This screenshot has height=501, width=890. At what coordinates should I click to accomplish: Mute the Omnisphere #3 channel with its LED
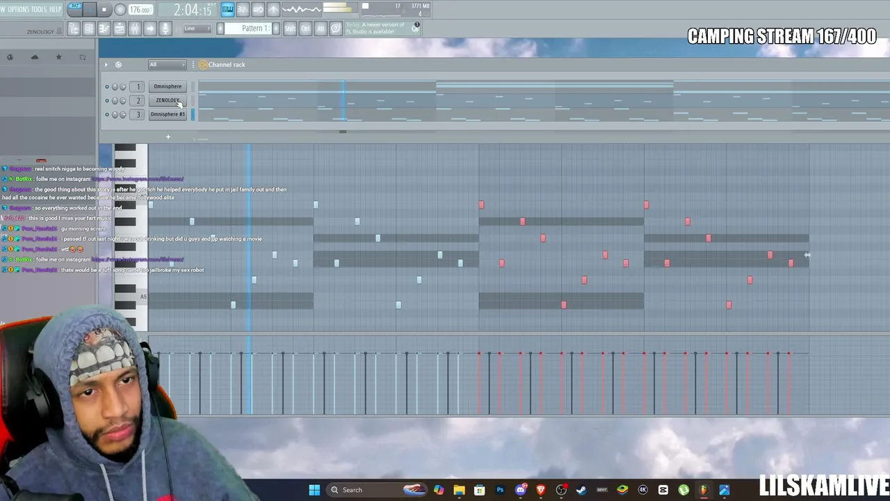pyautogui.click(x=107, y=115)
